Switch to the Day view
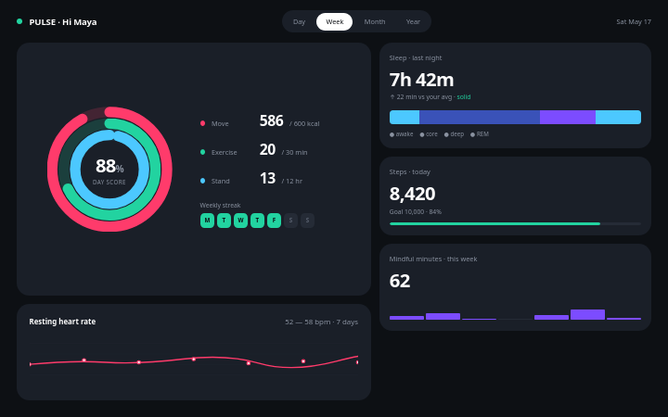 299,21
